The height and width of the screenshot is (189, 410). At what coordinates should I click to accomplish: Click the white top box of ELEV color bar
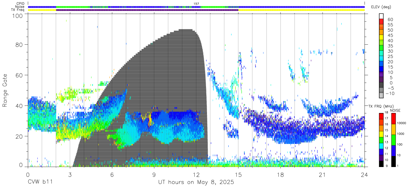click(381, 16)
